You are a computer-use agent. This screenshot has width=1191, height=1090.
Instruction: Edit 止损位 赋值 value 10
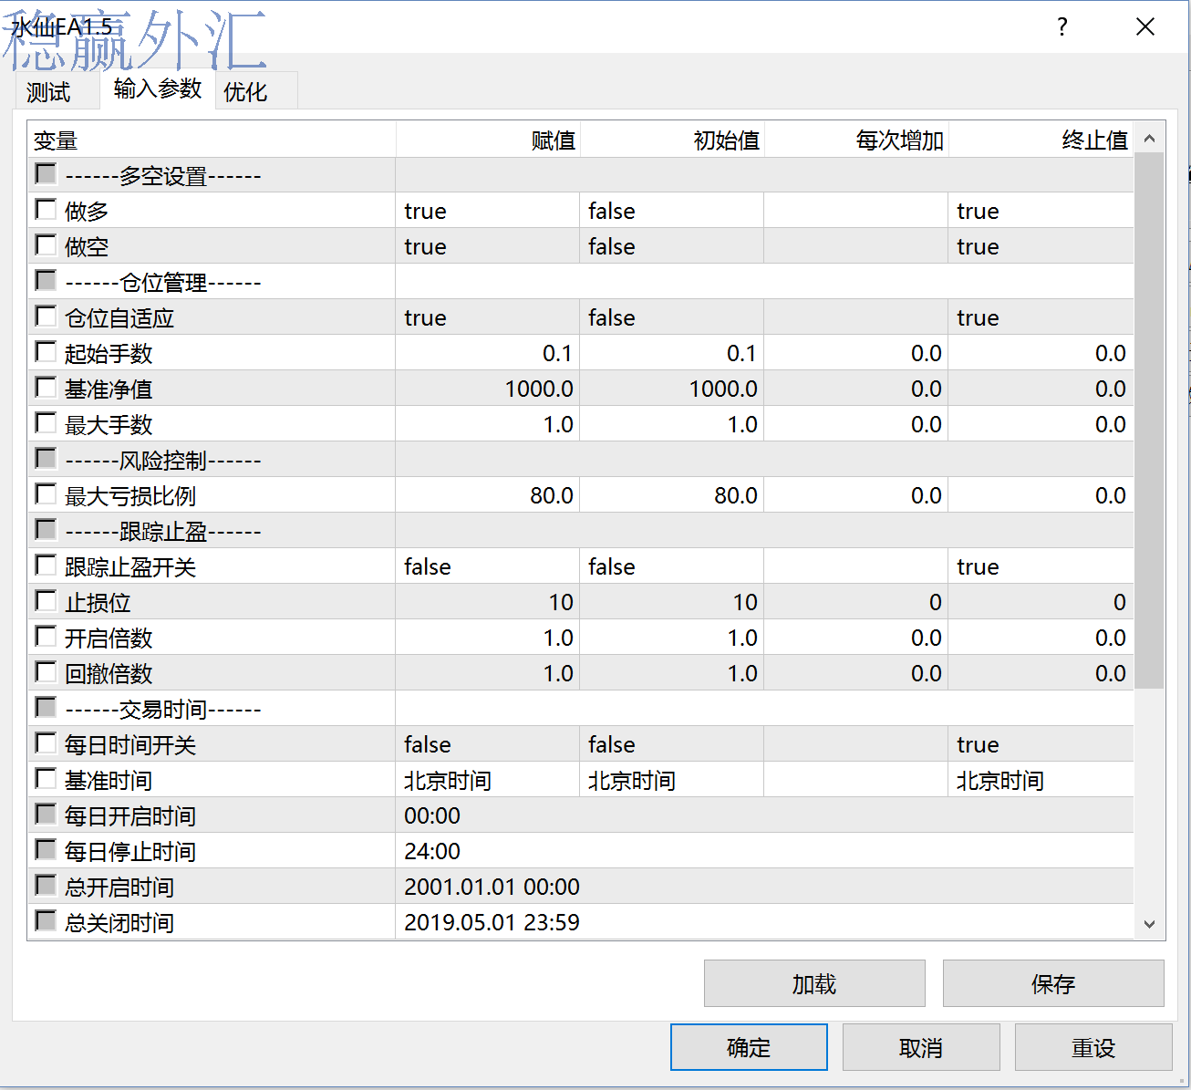pyautogui.click(x=488, y=602)
